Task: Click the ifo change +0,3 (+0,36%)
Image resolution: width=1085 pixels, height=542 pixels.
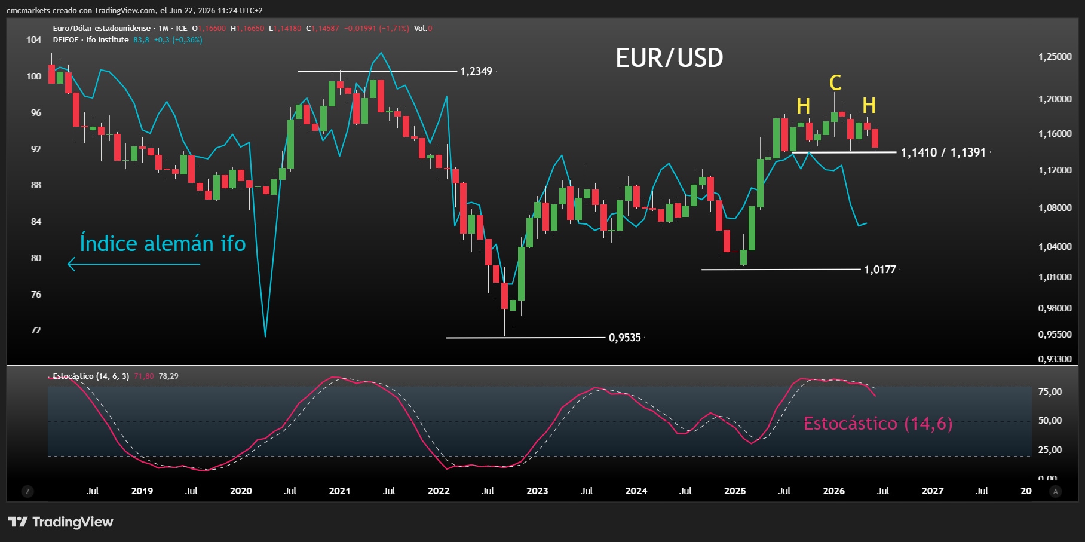Action: pos(178,39)
